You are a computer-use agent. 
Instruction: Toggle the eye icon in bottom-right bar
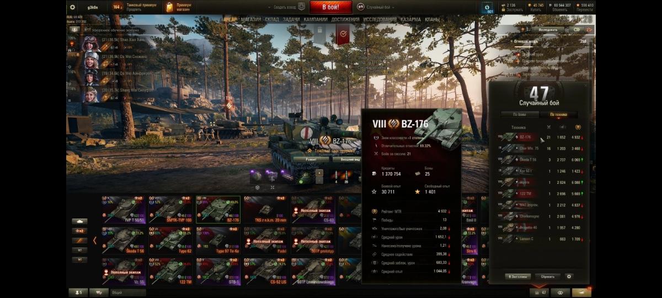point(560,292)
